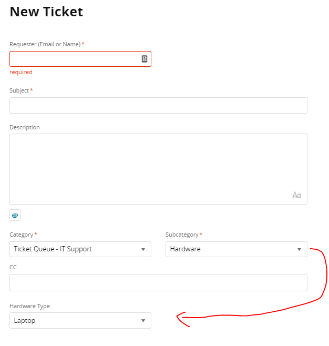Click the 'New Ticket' page heading
Viewport: 329px width, 346px height.
pos(46,12)
